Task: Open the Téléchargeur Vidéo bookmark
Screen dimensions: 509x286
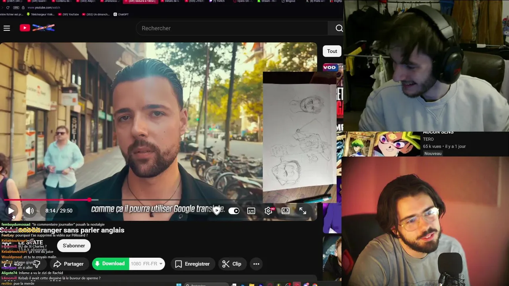Action: click(x=40, y=14)
